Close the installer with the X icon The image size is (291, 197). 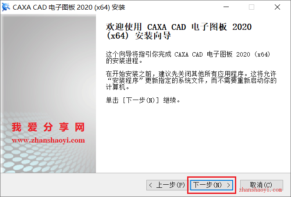click(277, 7)
